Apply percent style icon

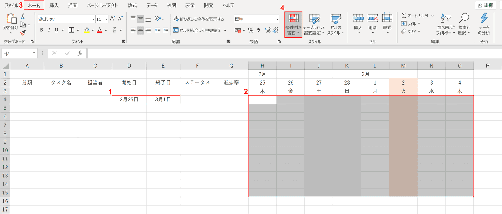(x=250, y=30)
